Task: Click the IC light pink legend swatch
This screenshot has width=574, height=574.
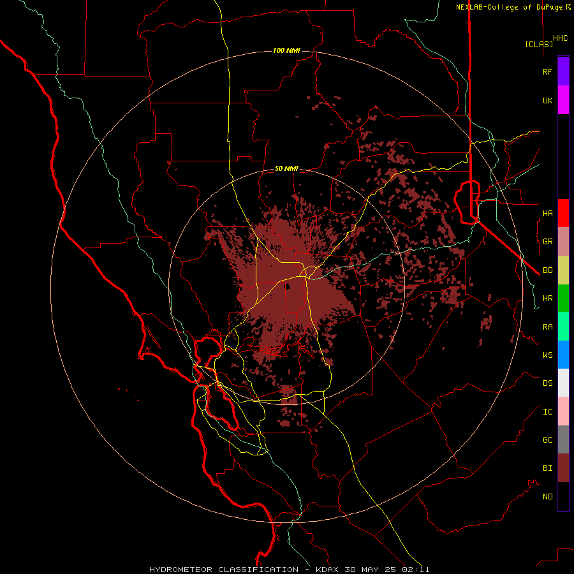Action: 563,411
